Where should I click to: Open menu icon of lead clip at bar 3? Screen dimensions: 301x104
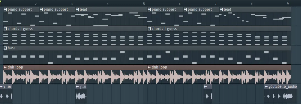point(77,9)
